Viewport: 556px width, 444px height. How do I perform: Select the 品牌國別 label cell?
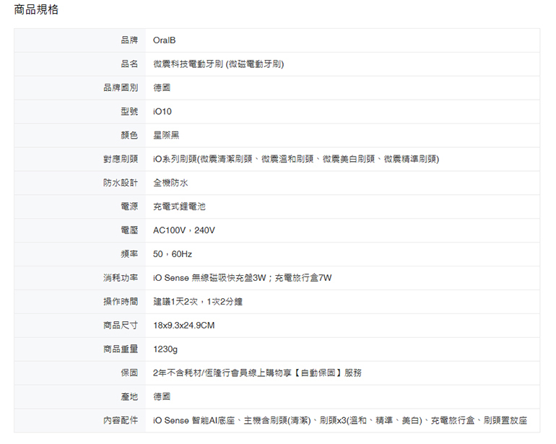(x=79, y=88)
